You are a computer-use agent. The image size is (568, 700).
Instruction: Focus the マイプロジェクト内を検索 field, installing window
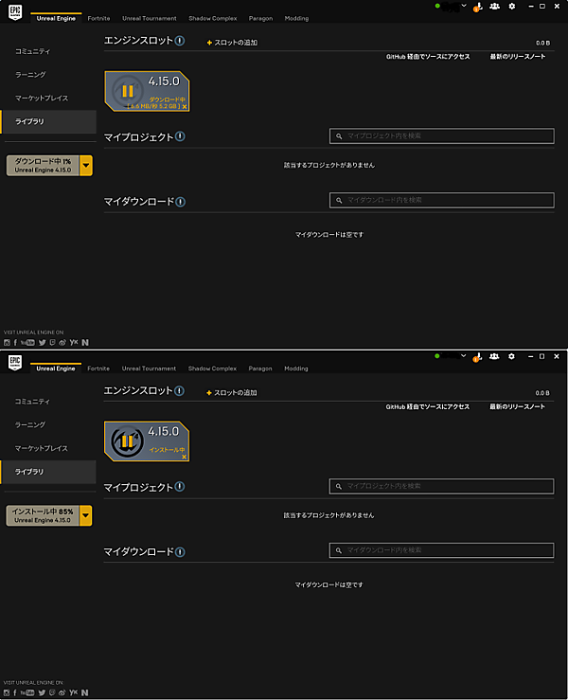pyautogui.click(x=441, y=486)
